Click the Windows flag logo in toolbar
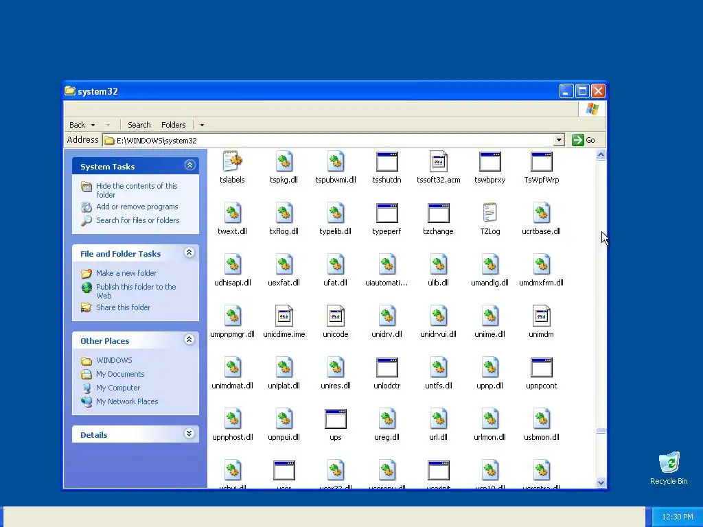The height and width of the screenshot is (527, 703). (592, 109)
